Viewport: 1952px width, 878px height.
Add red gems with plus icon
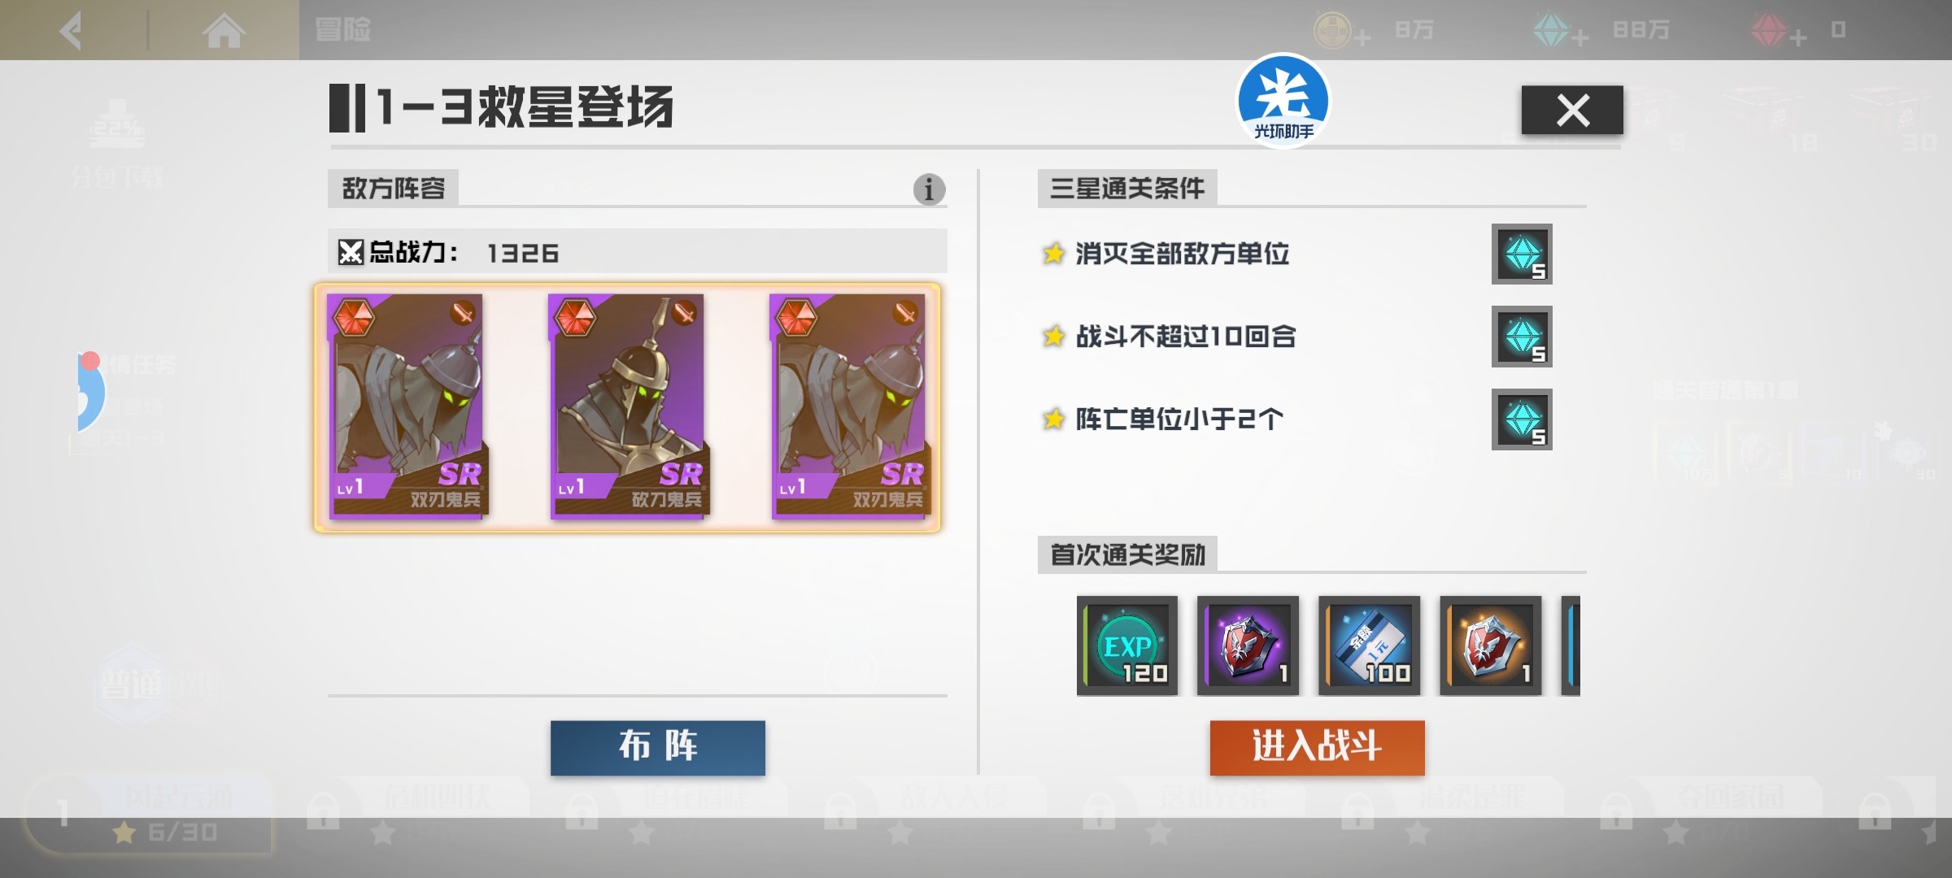click(x=1798, y=37)
